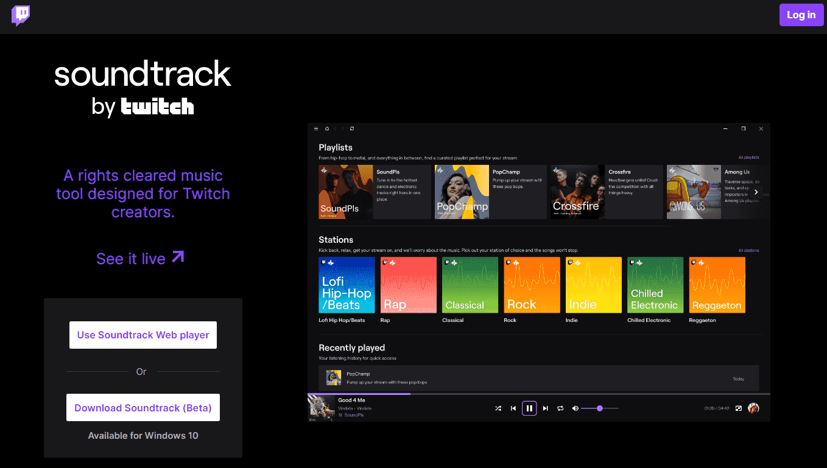Click the back arrow in Soundtrack app
The height and width of the screenshot is (468, 827).
[x=335, y=129]
